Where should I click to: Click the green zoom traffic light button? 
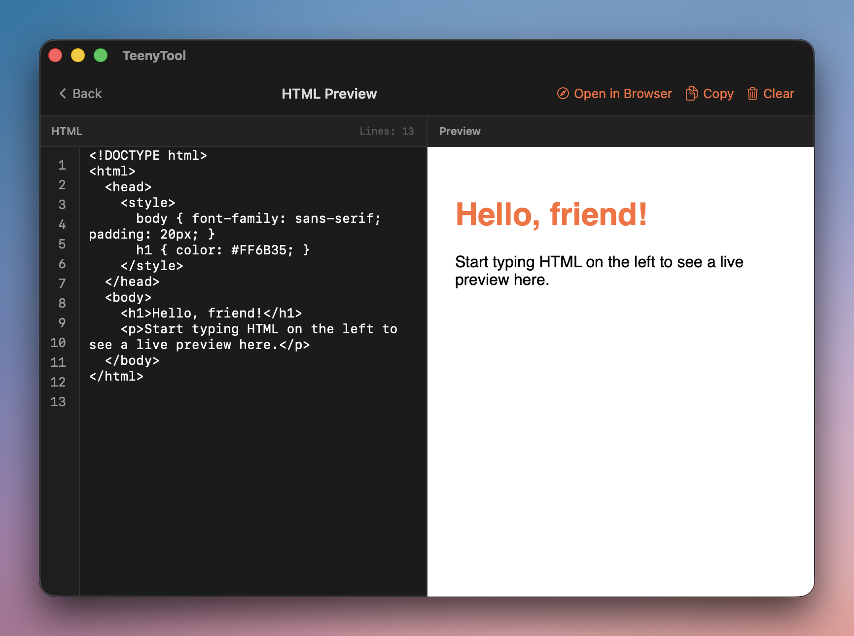pyautogui.click(x=101, y=55)
